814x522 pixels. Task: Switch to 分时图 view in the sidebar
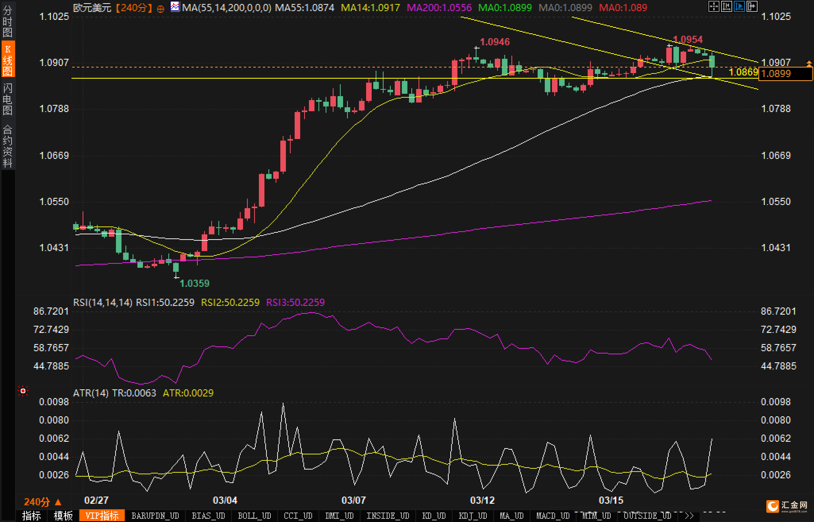point(8,21)
